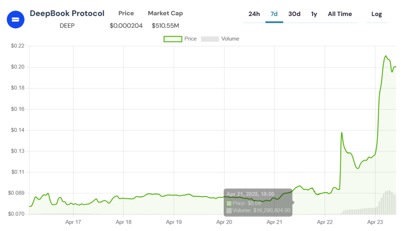The width and height of the screenshot is (401, 231).
Task: Click the DeepBook Protocol blue logo icon
Action: [16, 19]
